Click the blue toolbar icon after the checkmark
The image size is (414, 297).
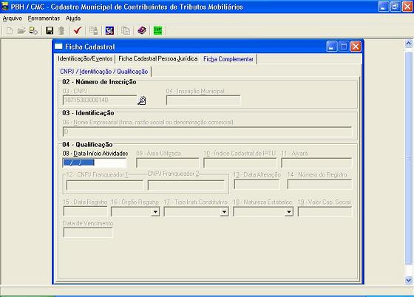(109, 30)
